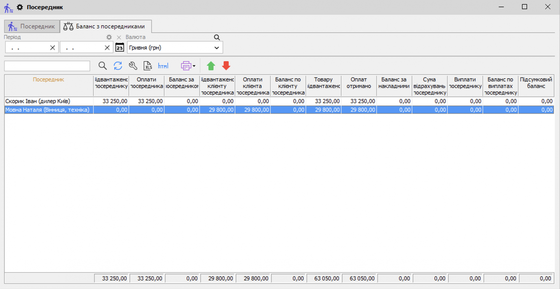Click the search text input field
Screen dimensions: 560x289
coord(47,66)
